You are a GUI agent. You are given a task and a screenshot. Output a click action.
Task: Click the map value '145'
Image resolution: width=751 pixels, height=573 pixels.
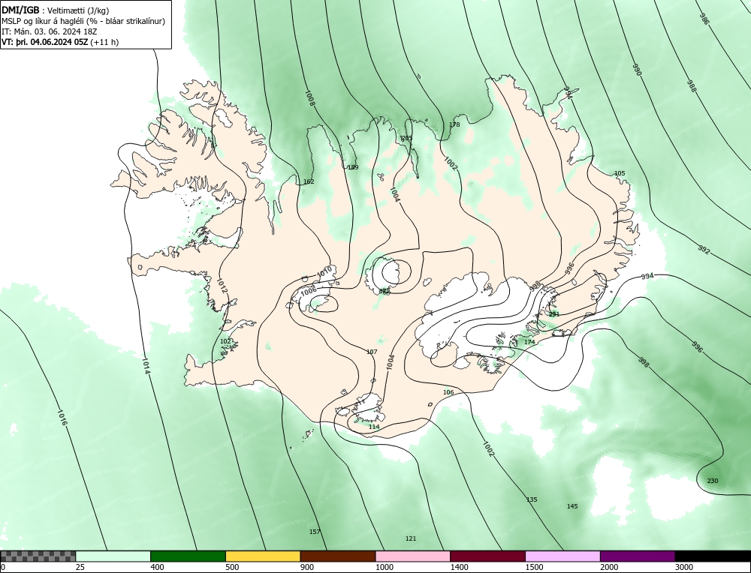tap(572, 506)
